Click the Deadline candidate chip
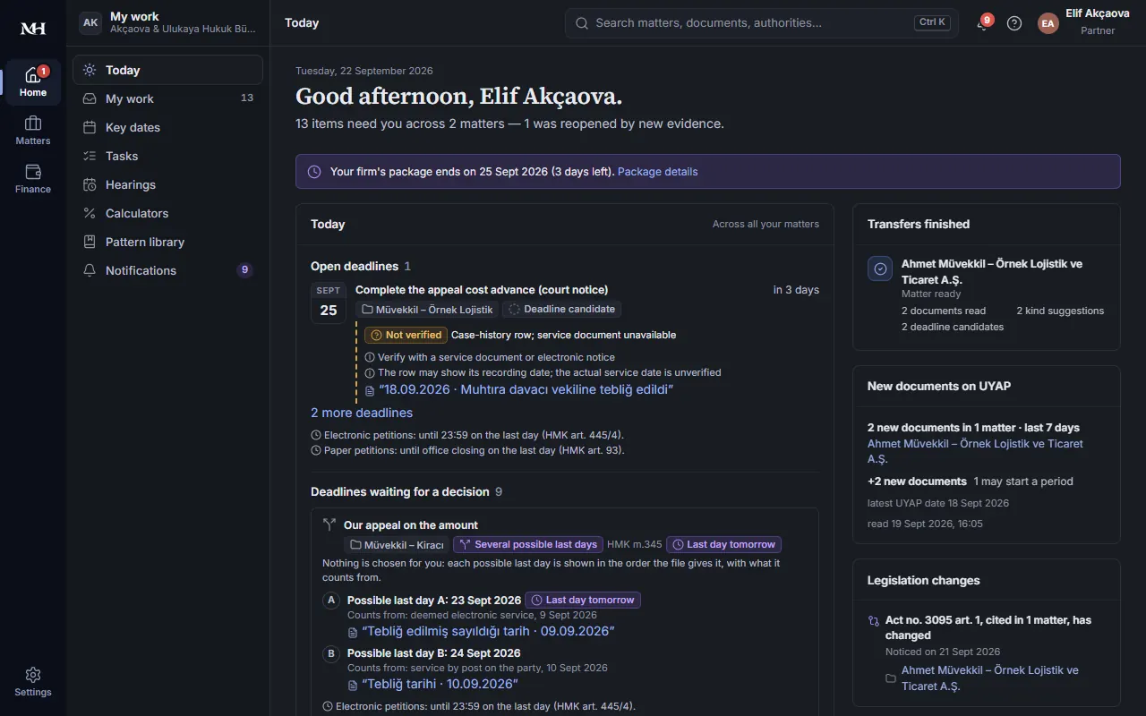This screenshot has width=1146, height=716. [561, 310]
